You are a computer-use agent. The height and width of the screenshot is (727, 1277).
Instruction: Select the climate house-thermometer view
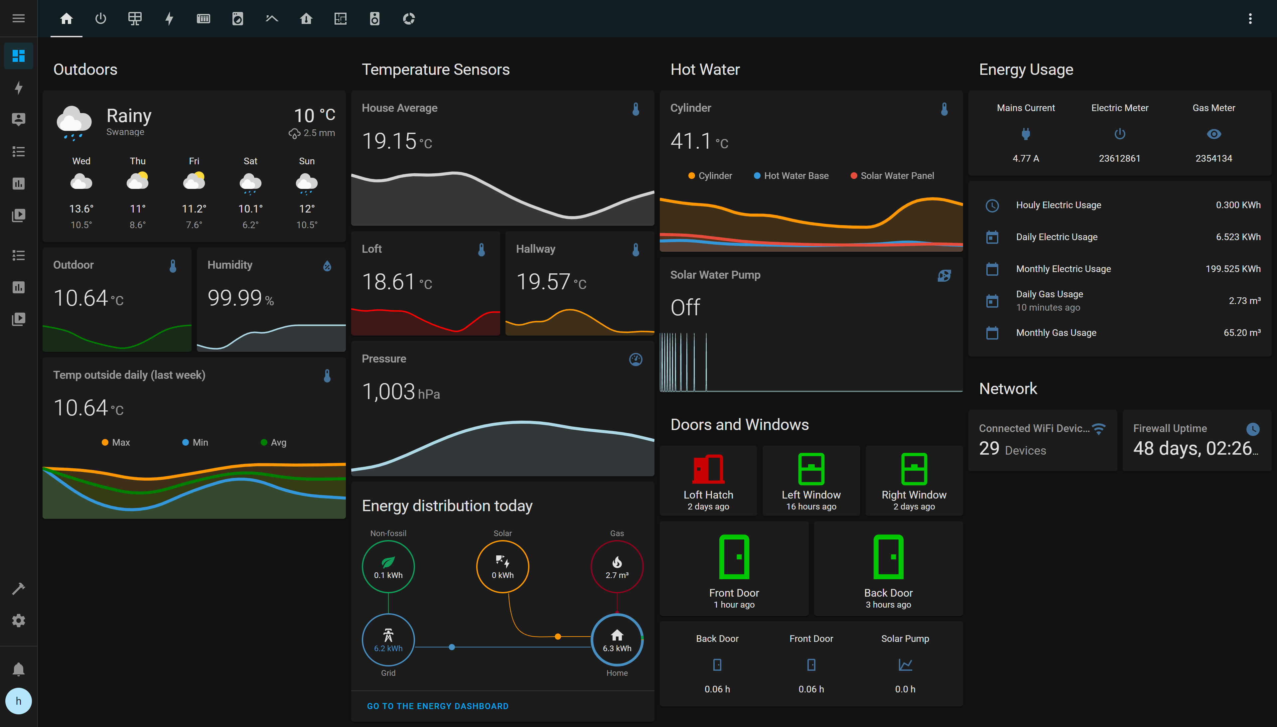point(306,19)
